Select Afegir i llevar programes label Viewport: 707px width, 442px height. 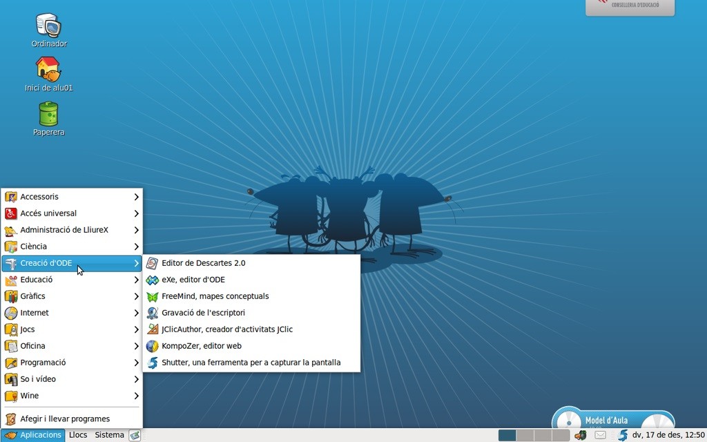click(65, 419)
